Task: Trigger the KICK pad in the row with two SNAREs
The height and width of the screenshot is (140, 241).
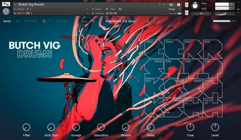Action: (154, 88)
